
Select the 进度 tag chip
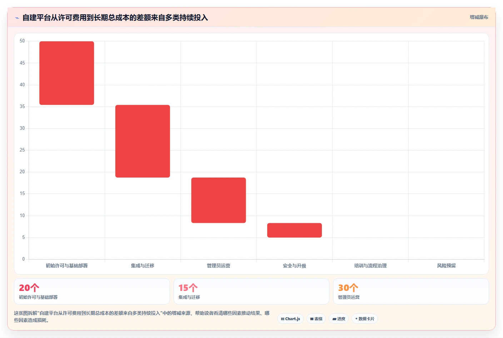(339, 319)
